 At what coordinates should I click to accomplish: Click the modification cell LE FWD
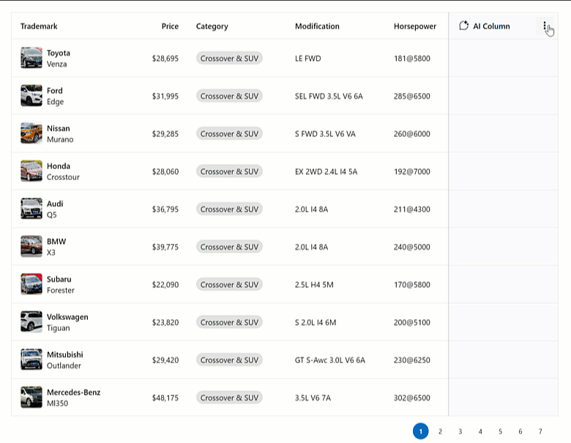(308, 59)
